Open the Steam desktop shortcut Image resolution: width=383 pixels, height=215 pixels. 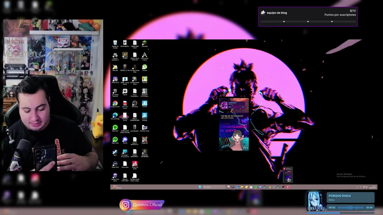pyautogui.click(x=115, y=153)
